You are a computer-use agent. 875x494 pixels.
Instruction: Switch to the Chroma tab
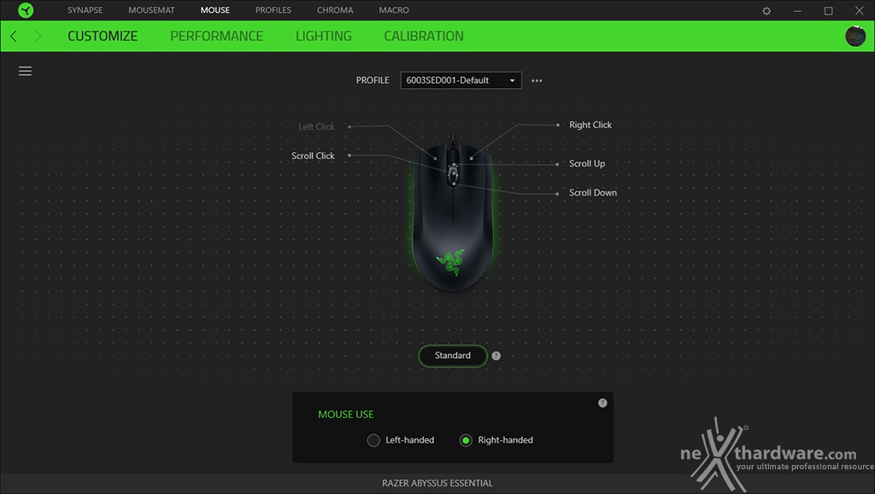point(335,10)
